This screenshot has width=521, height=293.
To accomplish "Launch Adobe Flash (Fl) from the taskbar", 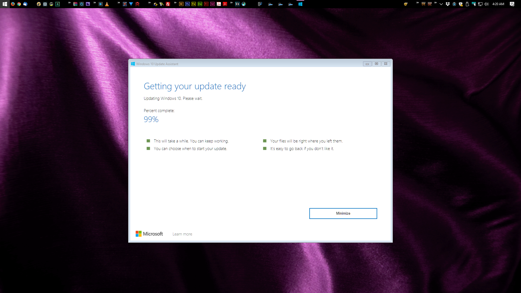I will (x=206, y=4).
